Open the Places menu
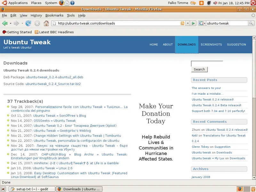 coord(36,3)
